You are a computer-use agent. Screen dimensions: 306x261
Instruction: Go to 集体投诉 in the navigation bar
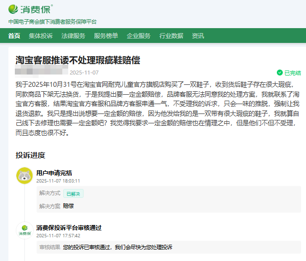pyautogui.click(x=41, y=36)
